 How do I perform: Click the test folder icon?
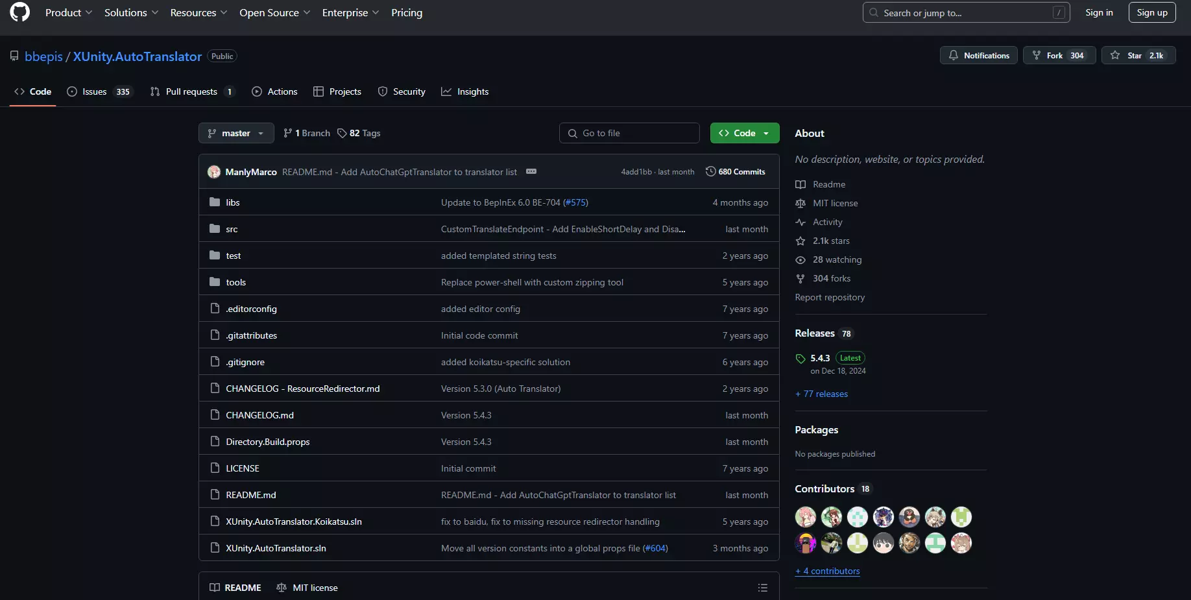coord(215,256)
